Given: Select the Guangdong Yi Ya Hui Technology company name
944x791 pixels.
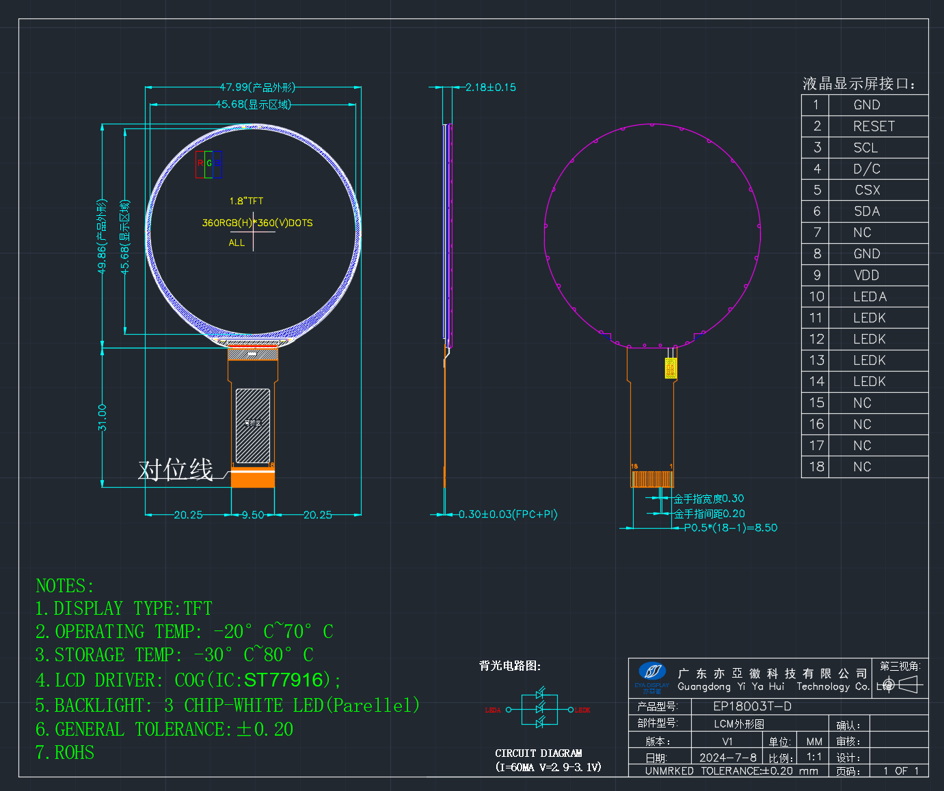Looking at the screenshot, I should [774, 686].
